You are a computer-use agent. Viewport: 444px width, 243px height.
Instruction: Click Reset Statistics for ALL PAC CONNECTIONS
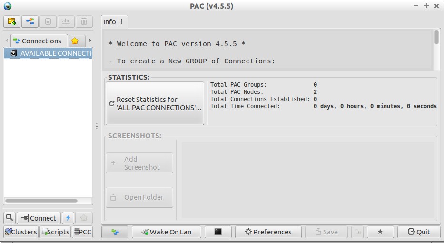[x=155, y=103]
